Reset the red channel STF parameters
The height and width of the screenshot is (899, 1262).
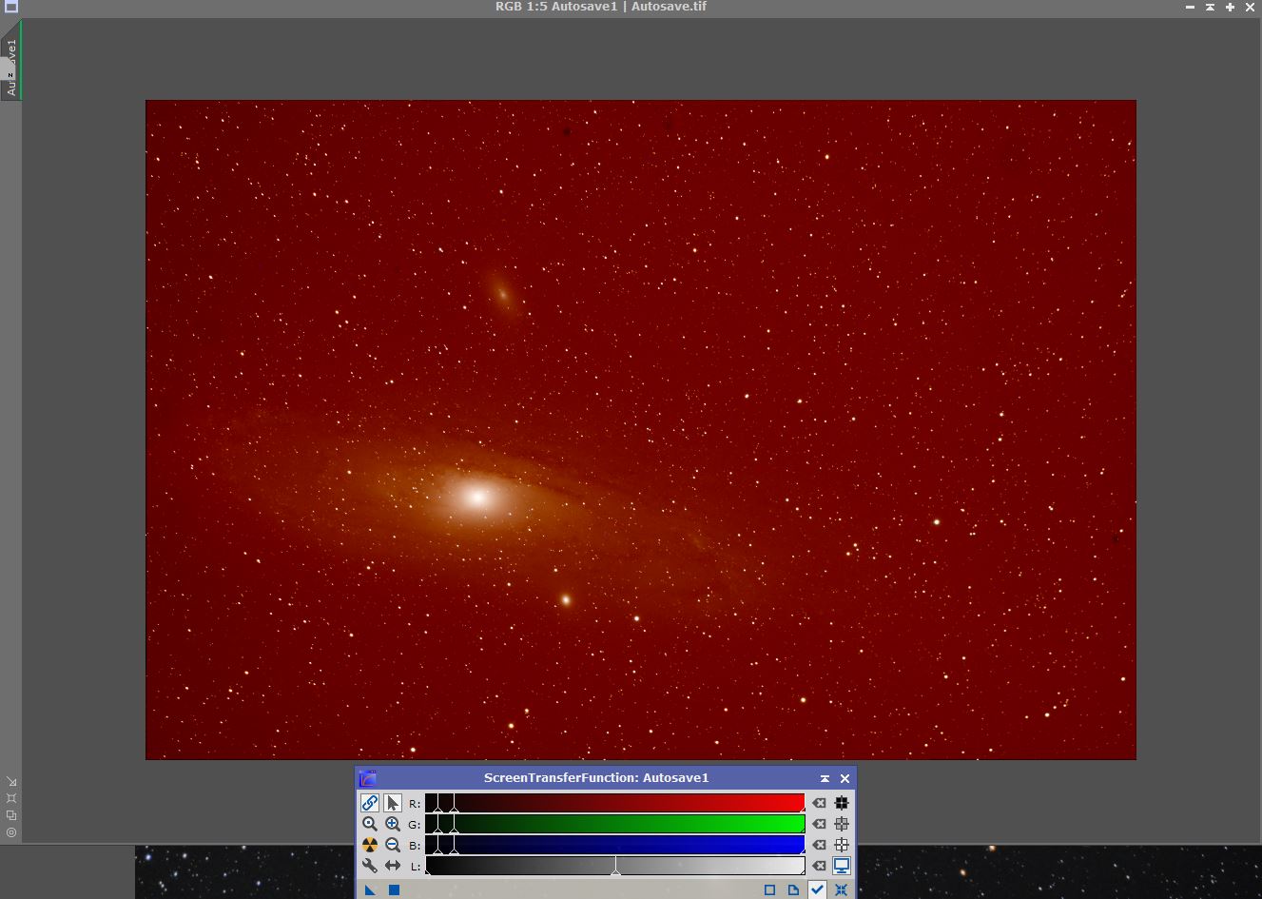pos(819,803)
